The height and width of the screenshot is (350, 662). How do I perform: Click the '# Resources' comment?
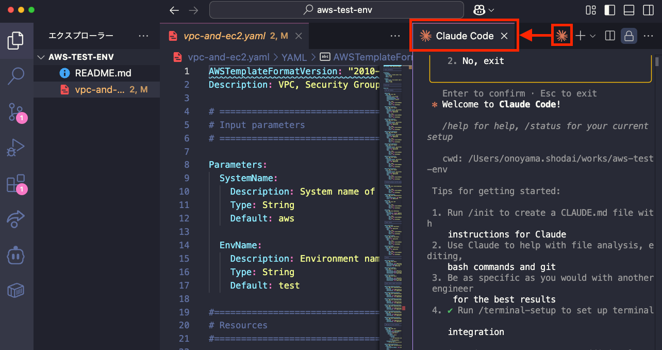238,325
